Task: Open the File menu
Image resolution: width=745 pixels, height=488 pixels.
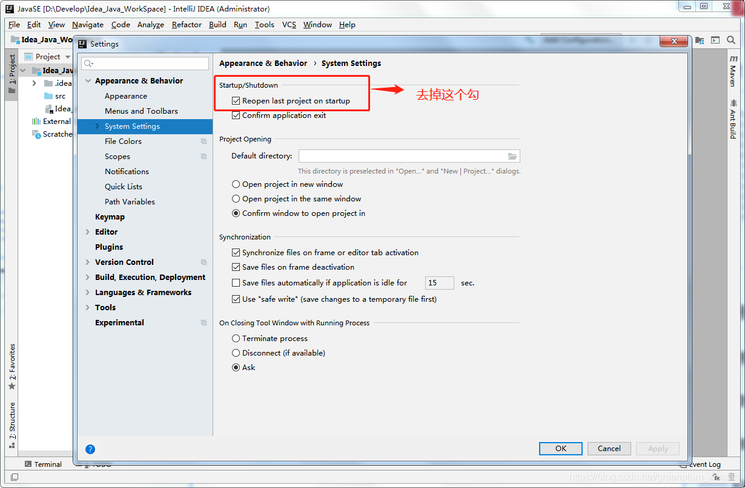Action: point(15,25)
